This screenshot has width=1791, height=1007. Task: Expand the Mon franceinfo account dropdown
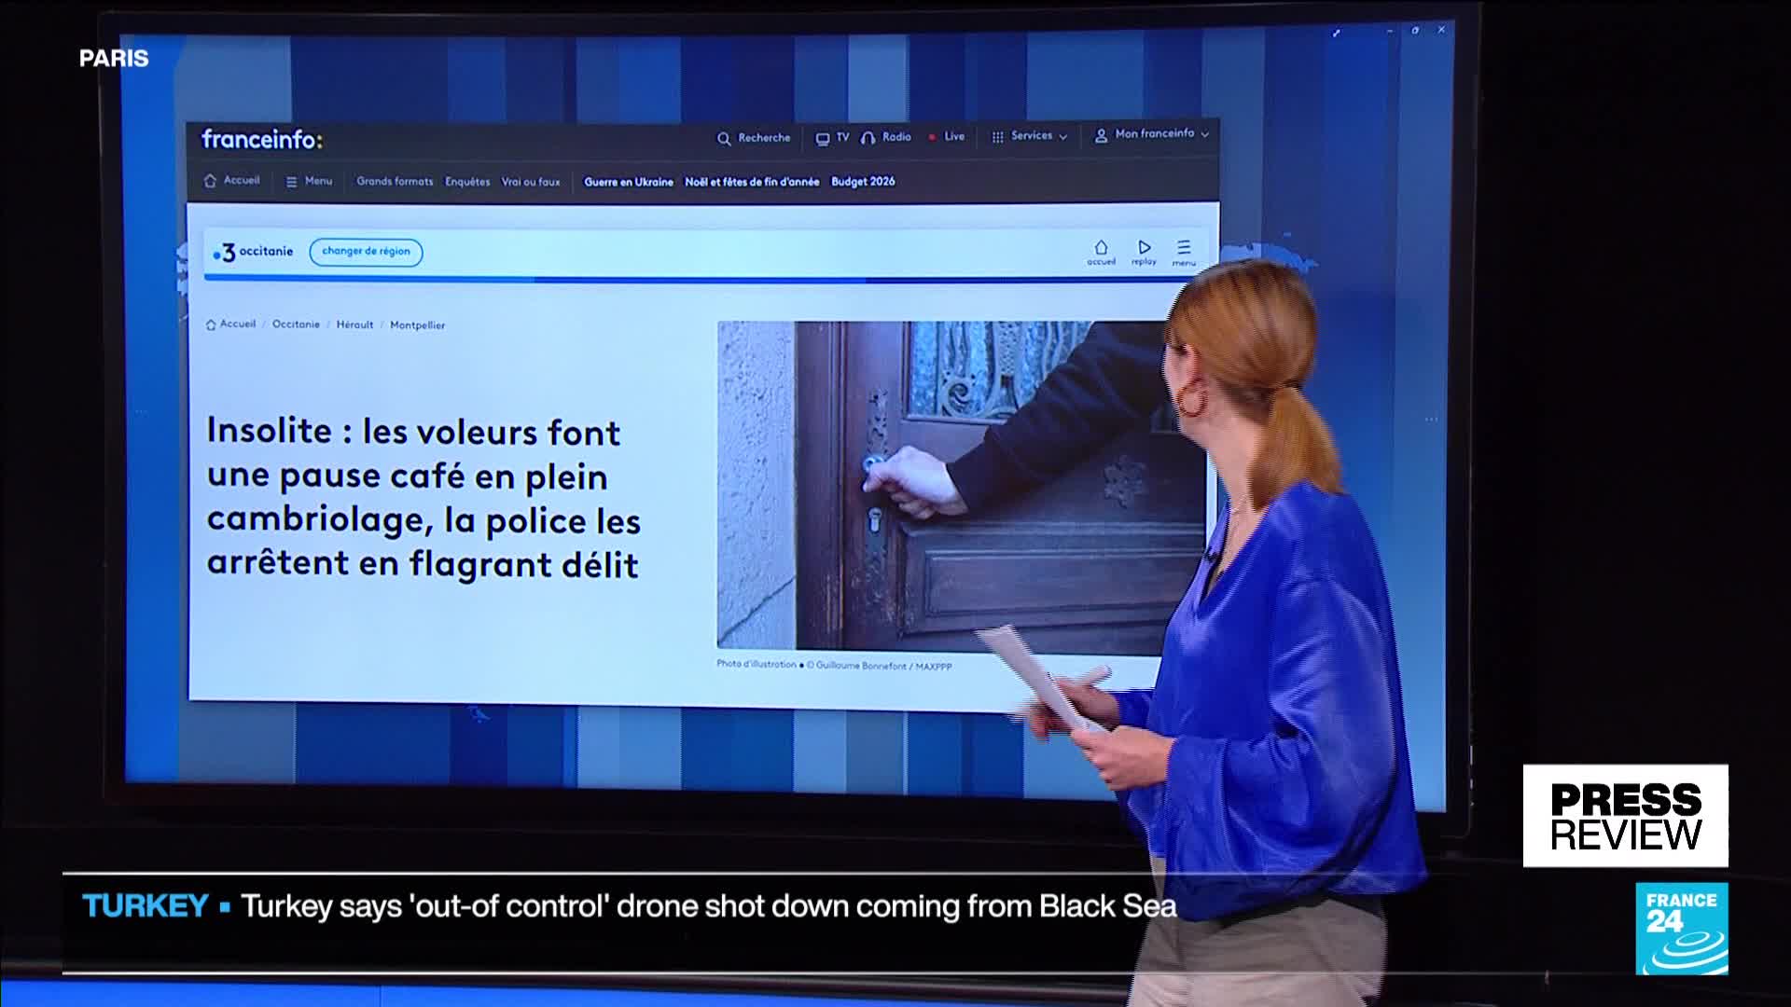point(1153,134)
